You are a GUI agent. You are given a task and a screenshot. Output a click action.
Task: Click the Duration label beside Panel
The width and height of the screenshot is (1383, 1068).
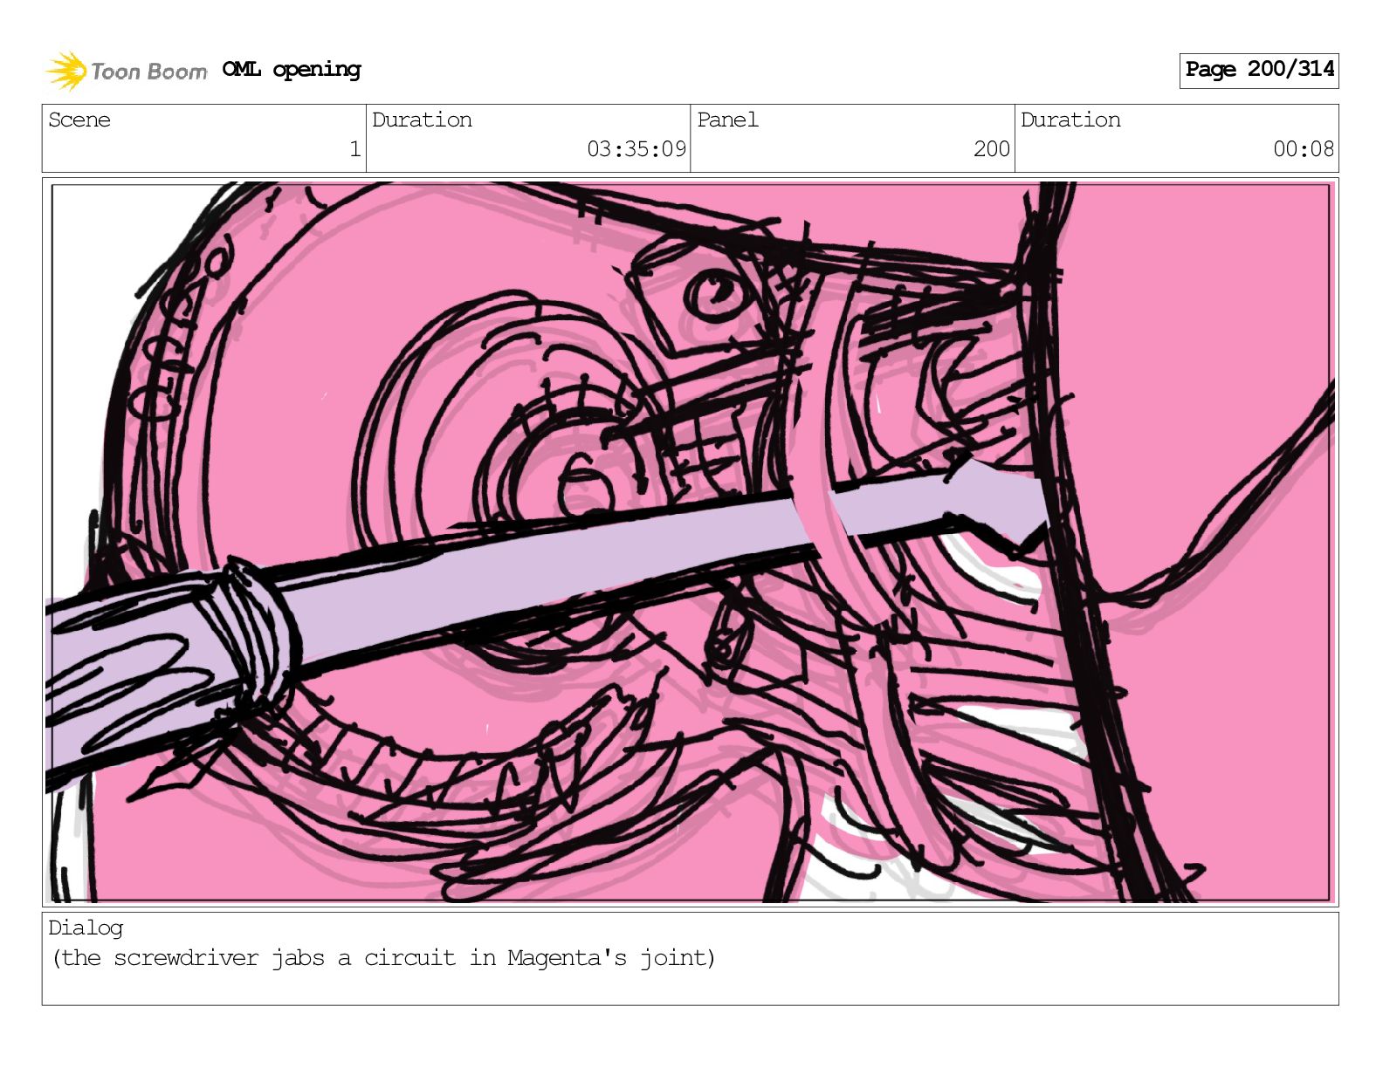point(1070,120)
